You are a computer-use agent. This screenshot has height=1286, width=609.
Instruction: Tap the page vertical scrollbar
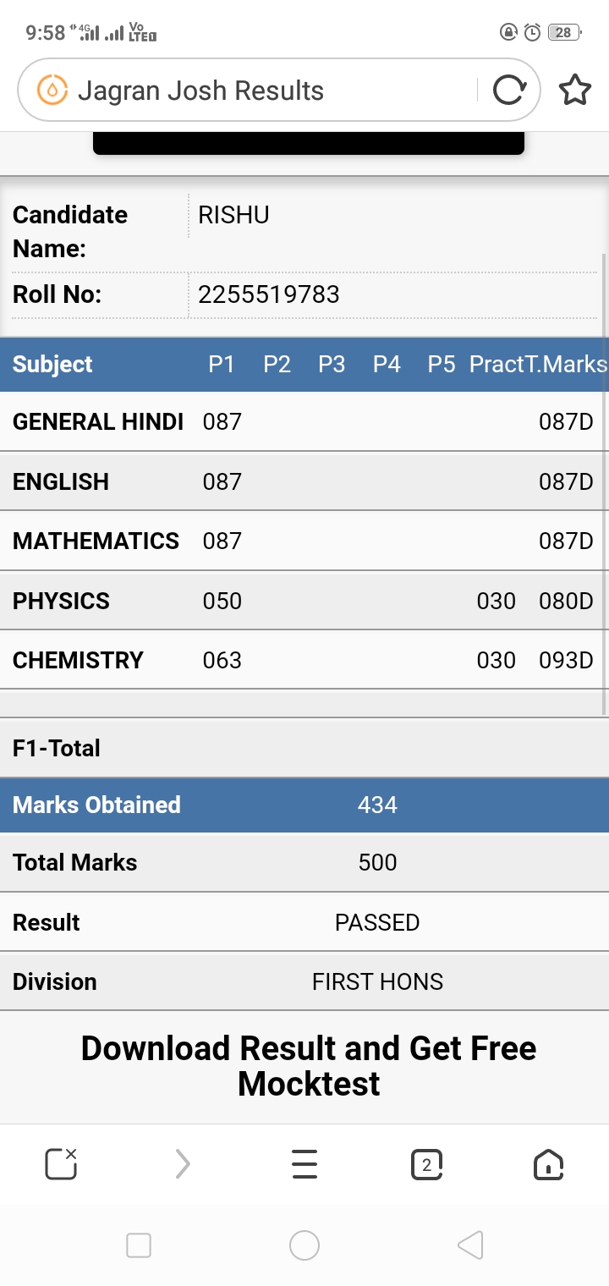[604, 482]
